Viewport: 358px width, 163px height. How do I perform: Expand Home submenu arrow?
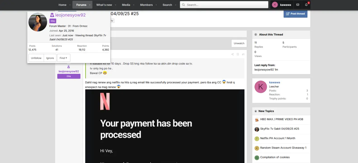coord(70,5)
